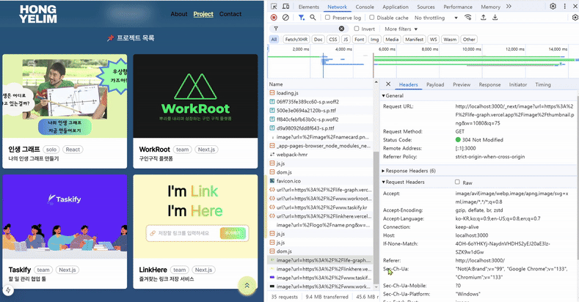
Task: Click the filter text input field
Action: point(308,29)
